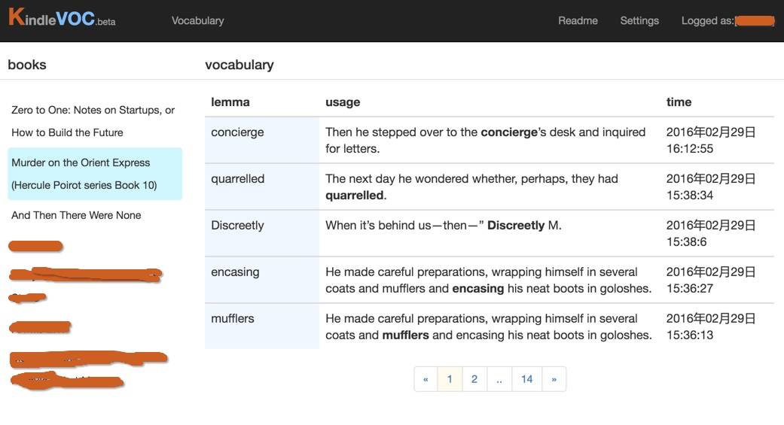Select the Discreetly lemma cell
This screenshot has height=425, width=784.
point(237,226)
